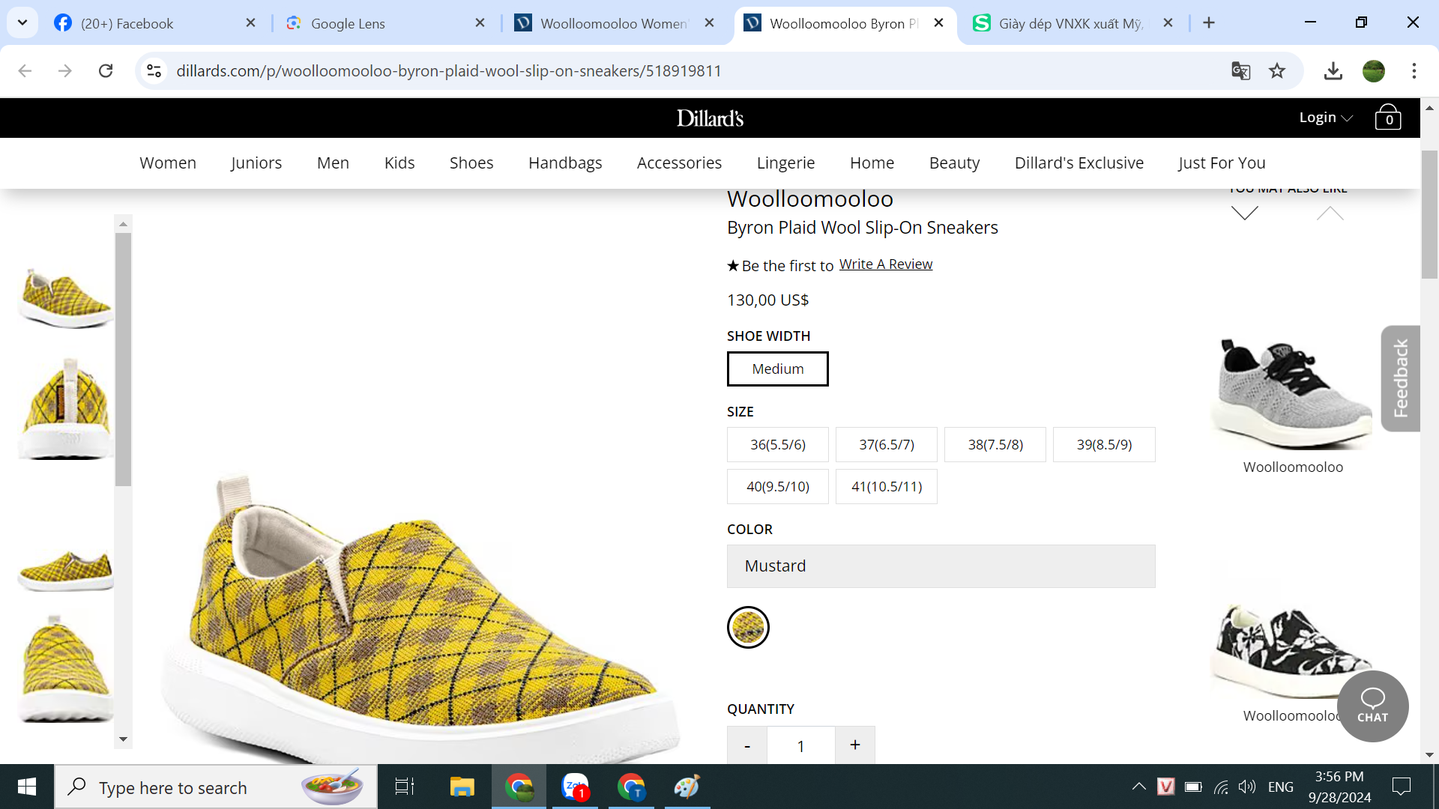Viewport: 1439px width, 809px height.
Task: Click the Write A Review link
Action: [x=885, y=264]
